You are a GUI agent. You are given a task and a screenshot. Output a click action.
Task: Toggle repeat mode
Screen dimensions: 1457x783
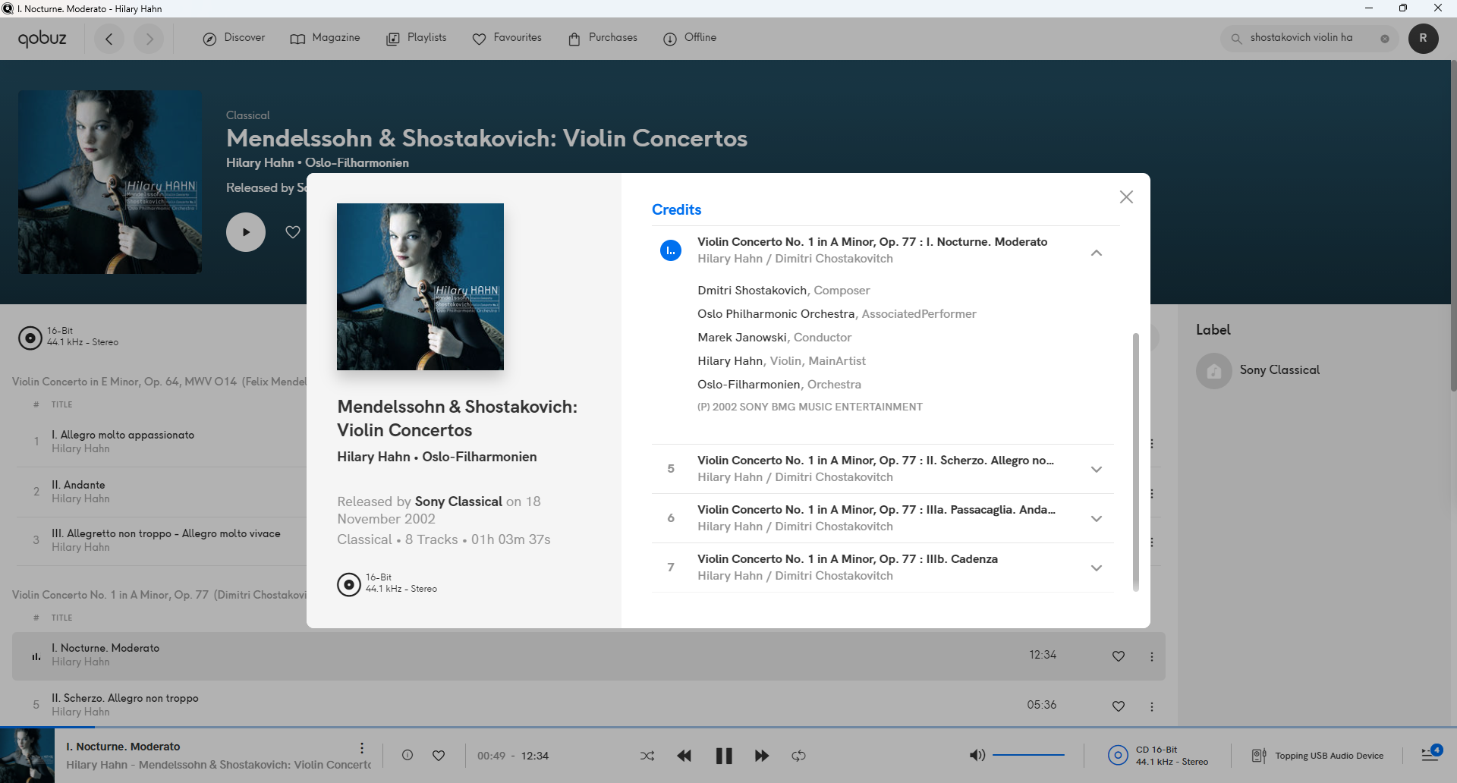[798, 756]
